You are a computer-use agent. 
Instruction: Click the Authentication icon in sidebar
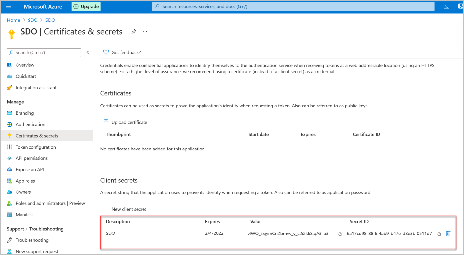(9, 124)
